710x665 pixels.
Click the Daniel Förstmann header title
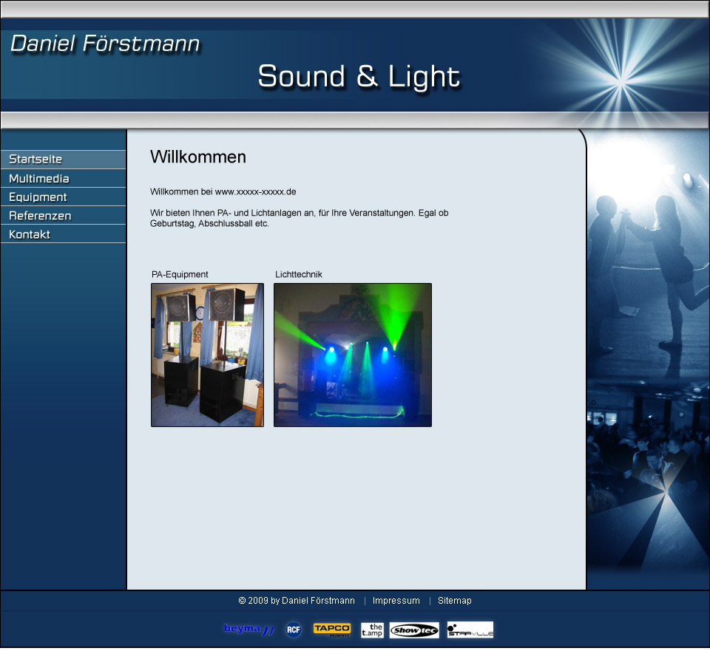[x=105, y=44]
